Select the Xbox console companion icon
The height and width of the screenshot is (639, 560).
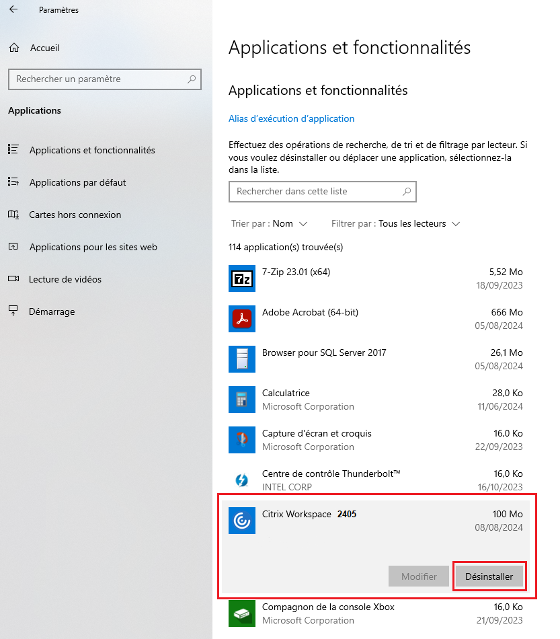[242, 613]
